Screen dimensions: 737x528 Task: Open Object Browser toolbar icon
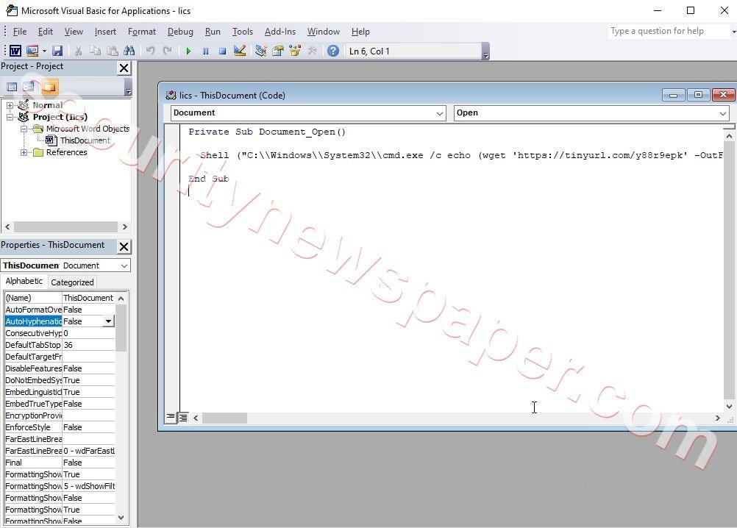click(x=295, y=51)
